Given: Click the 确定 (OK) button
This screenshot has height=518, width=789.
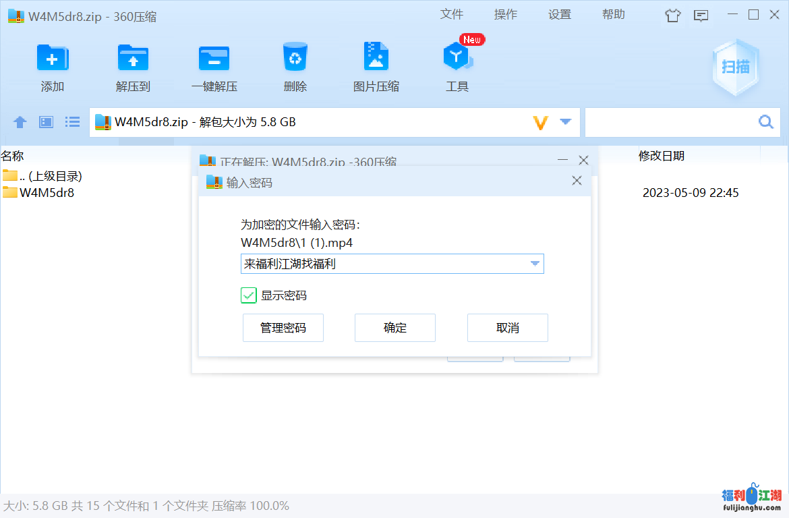Looking at the screenshot, I should point(395,328).
